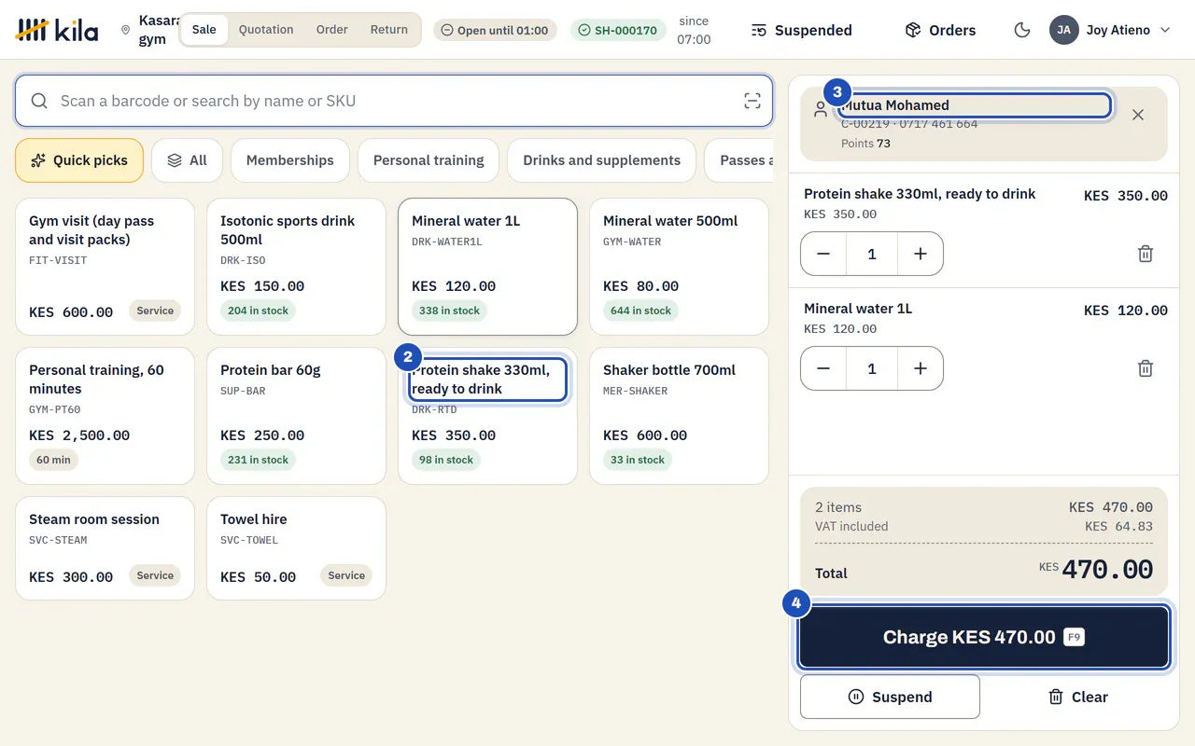Focus the barcode or SKU search field
1195x746 pixels.
tap(394, 101)
